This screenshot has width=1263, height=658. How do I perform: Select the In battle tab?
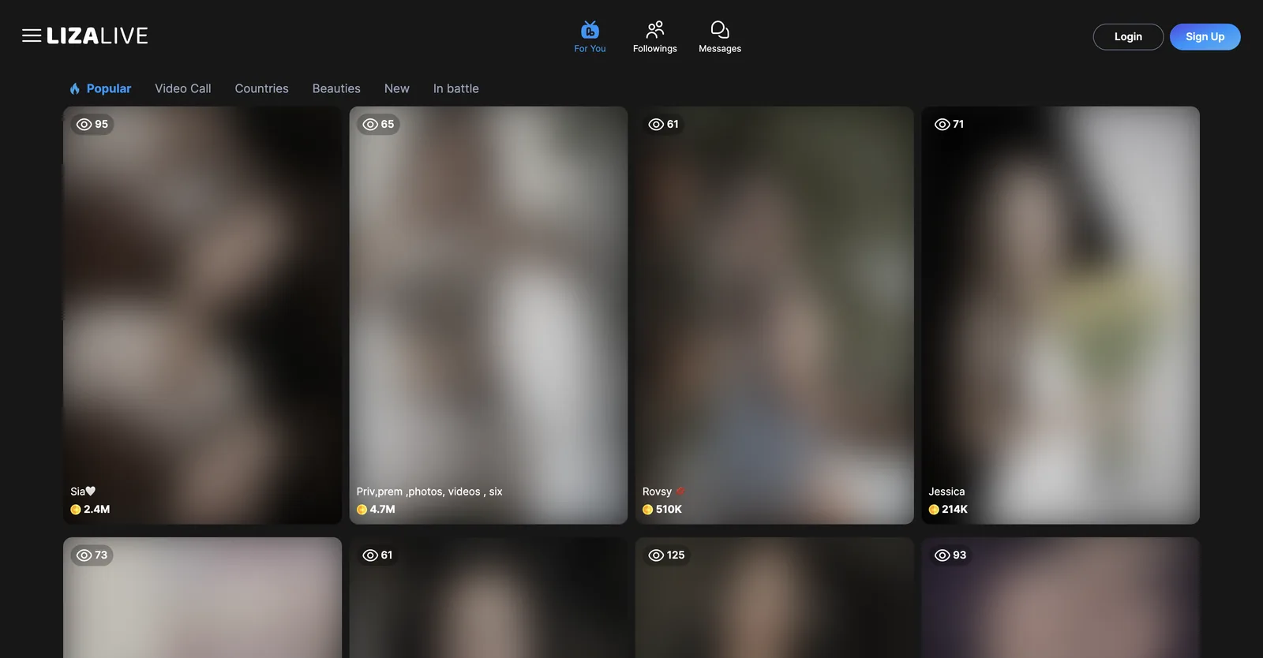click(456, 88)
